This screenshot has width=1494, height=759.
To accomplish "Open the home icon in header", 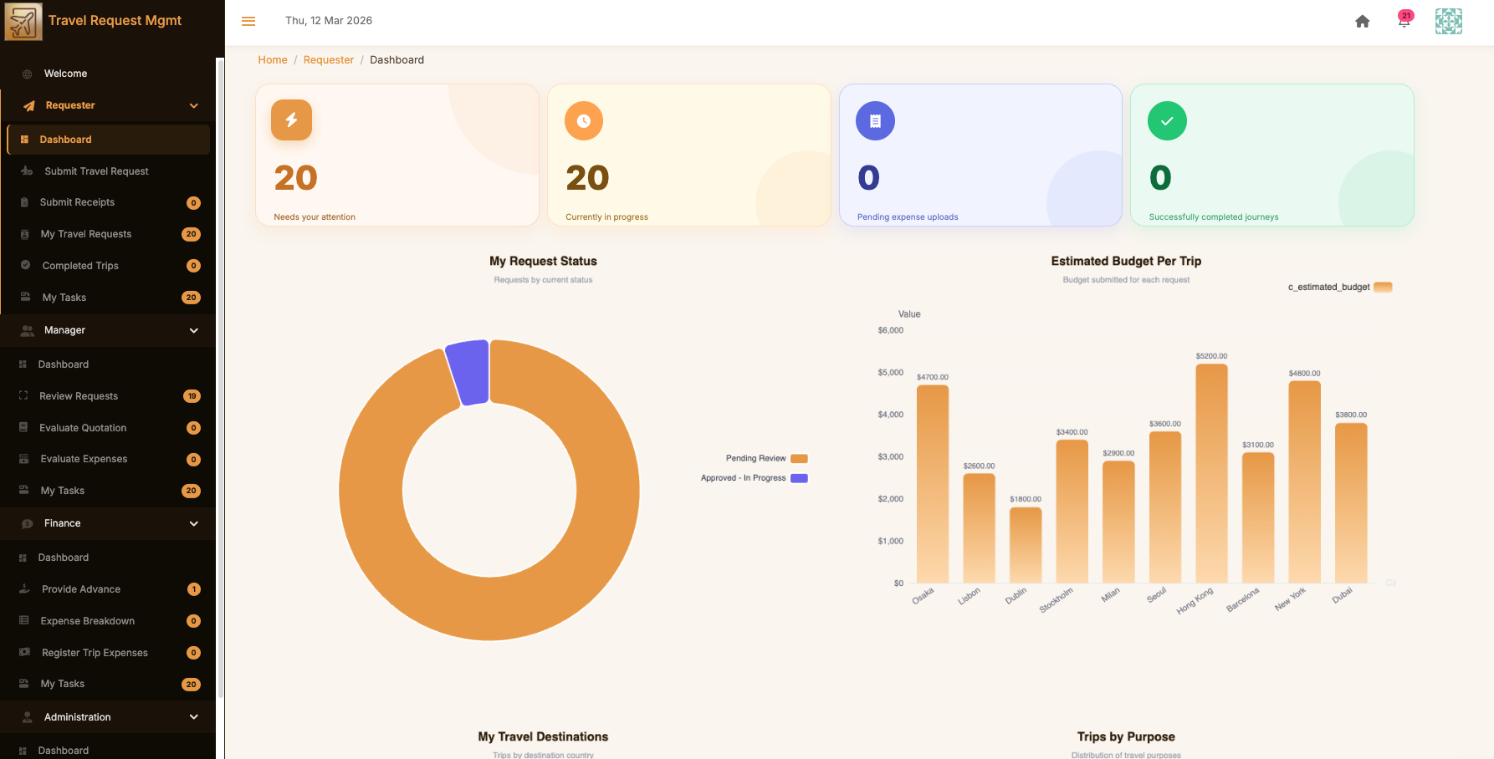I will (1363, 21).
